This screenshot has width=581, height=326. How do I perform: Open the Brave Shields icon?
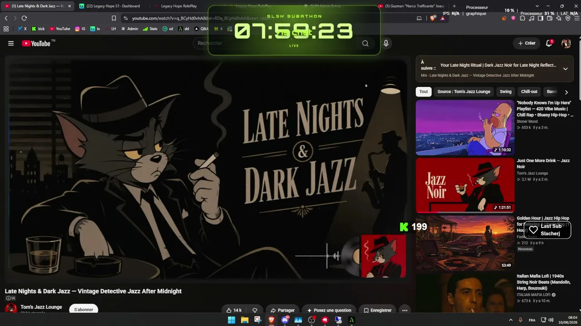tap(433, 18)
